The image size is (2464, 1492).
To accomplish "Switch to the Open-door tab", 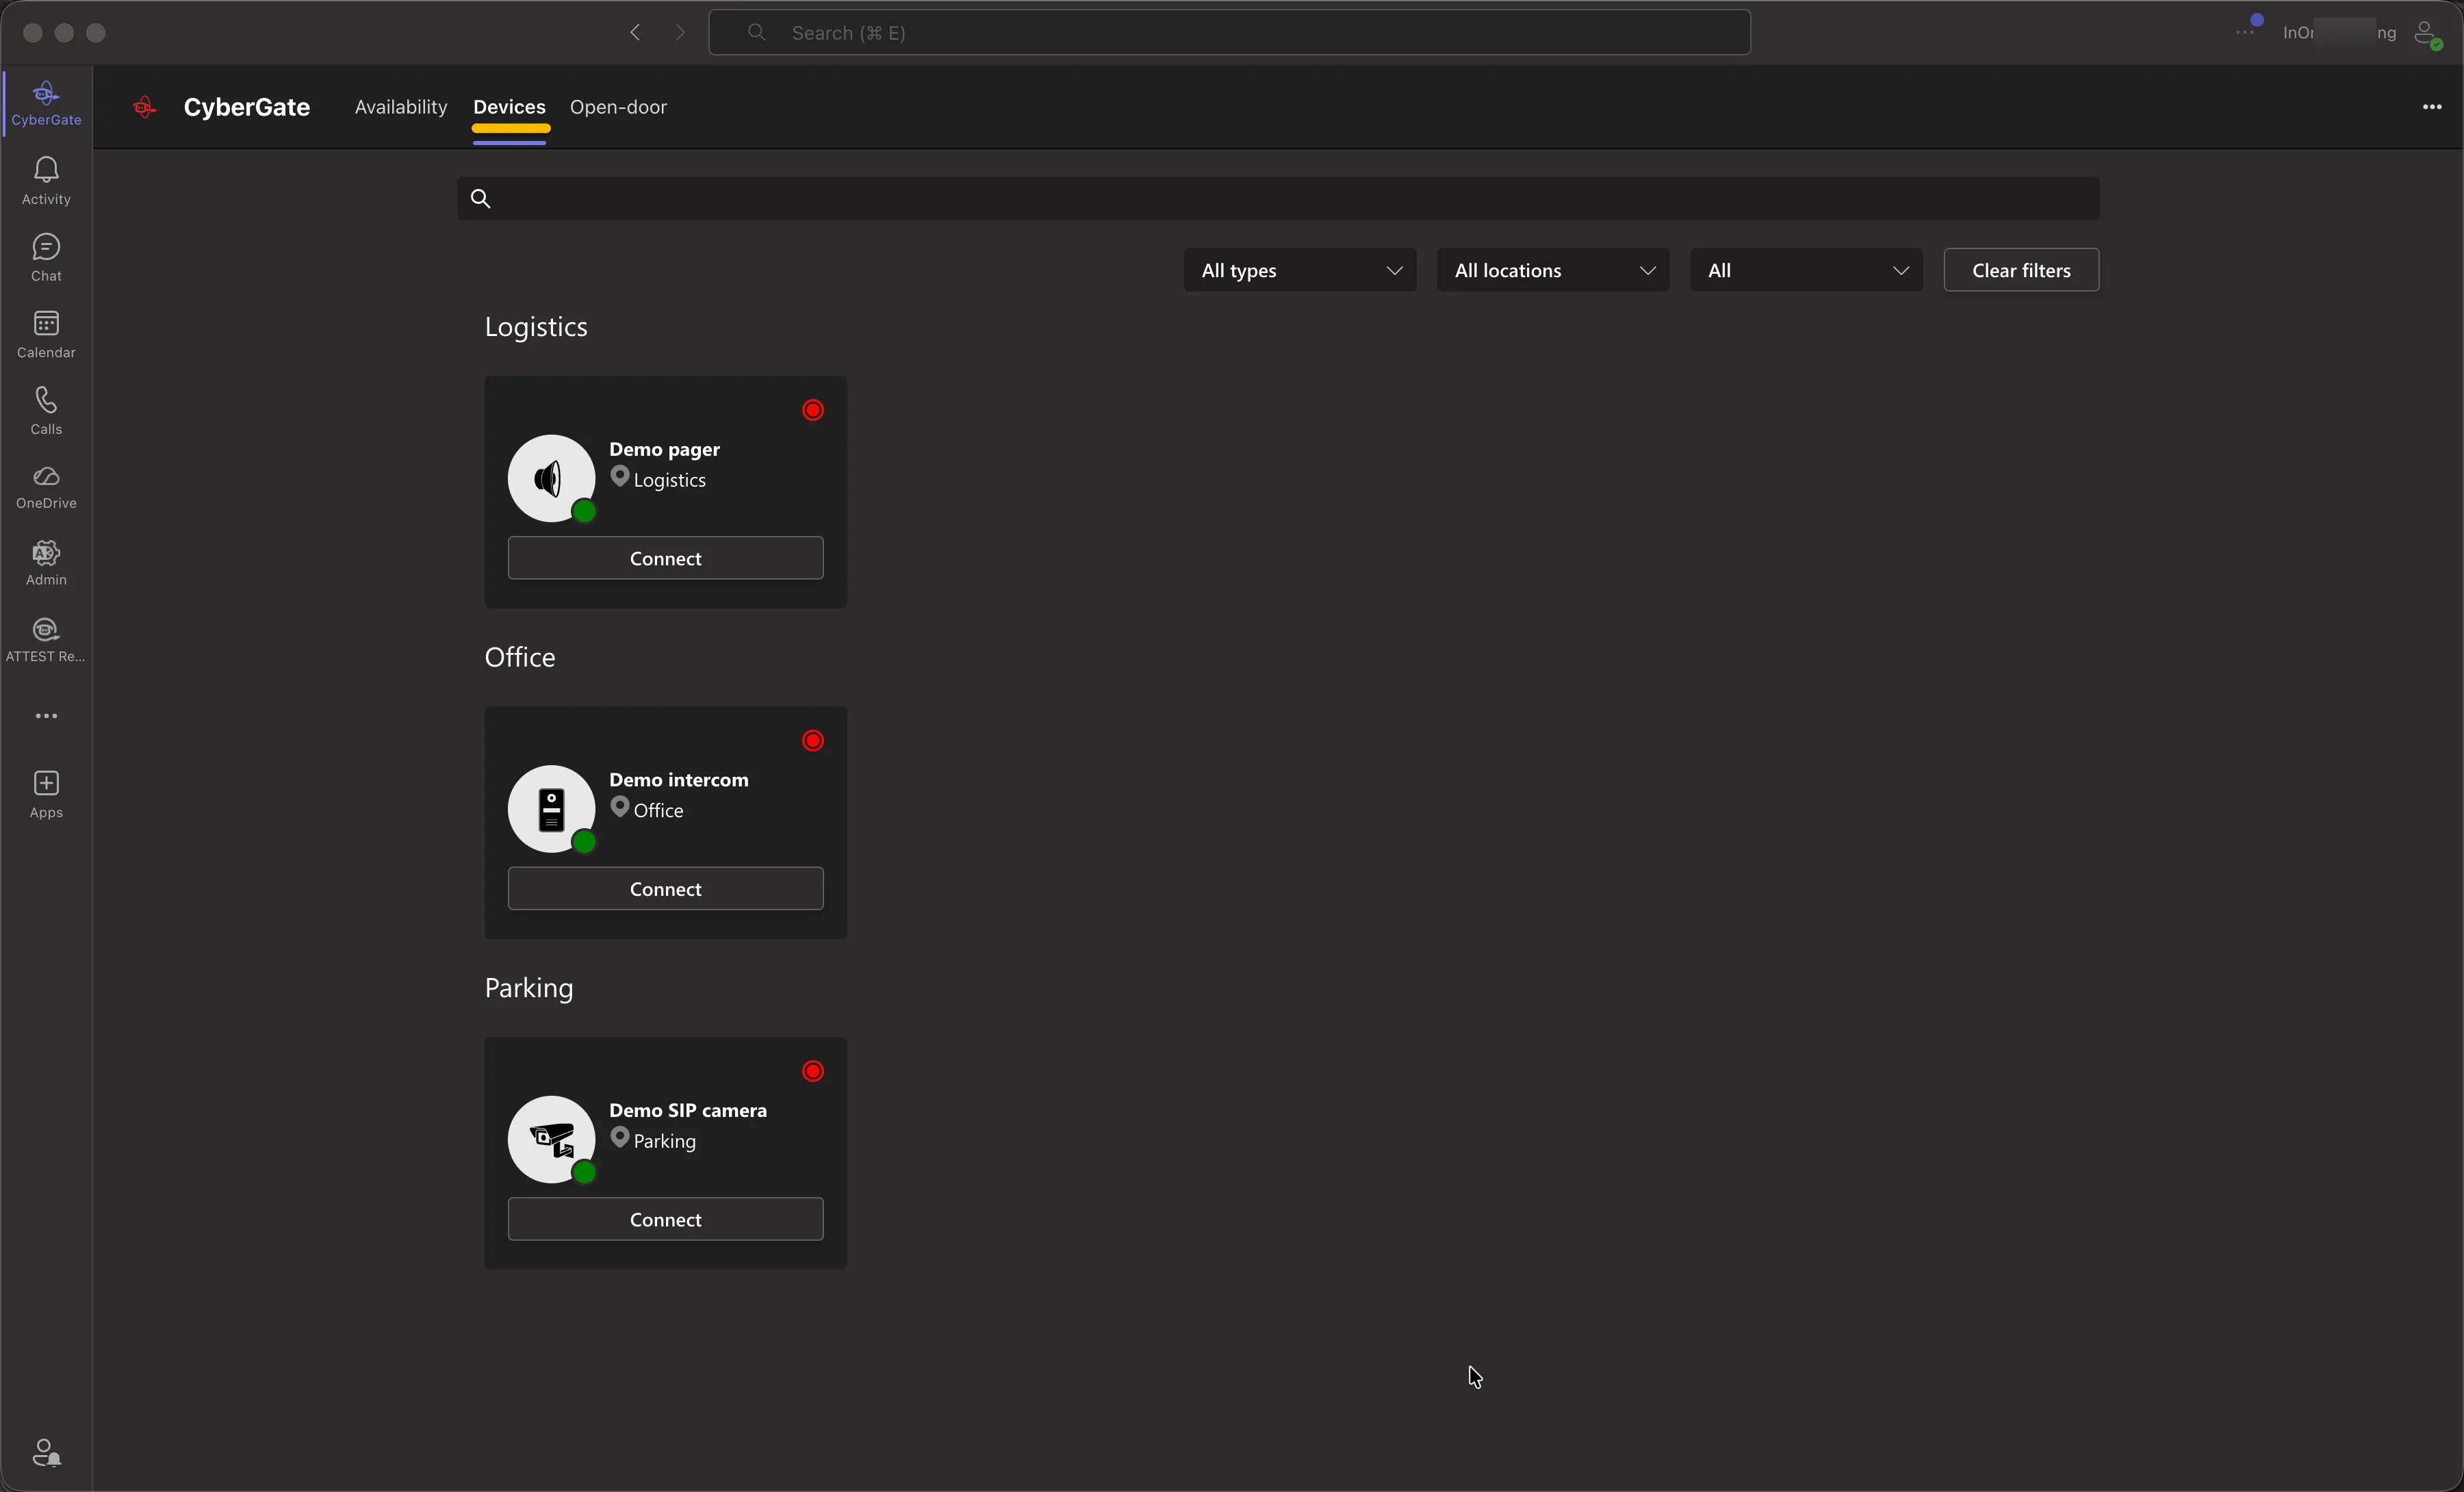I will [x=618, y=107].
